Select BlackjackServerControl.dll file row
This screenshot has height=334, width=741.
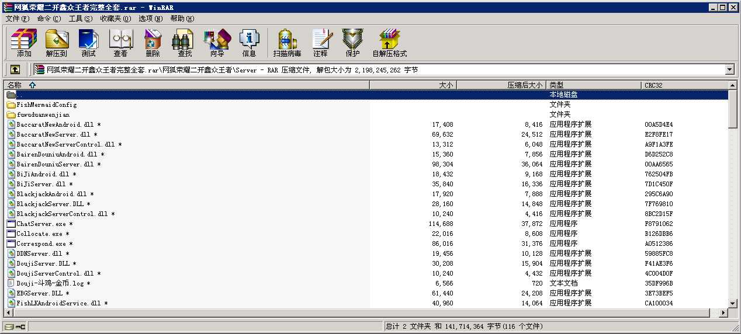(x=366, y=214)
